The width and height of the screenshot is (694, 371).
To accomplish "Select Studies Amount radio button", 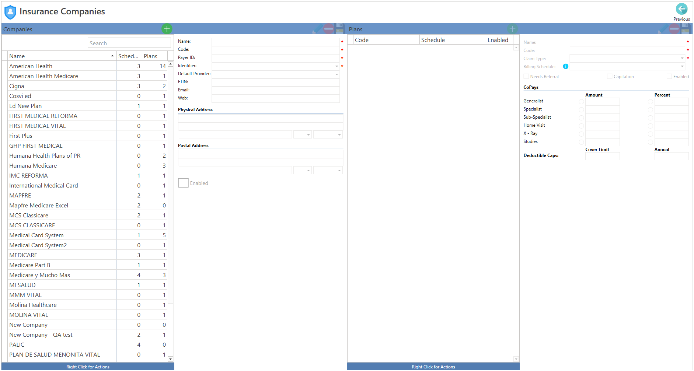I will (581, 142).
